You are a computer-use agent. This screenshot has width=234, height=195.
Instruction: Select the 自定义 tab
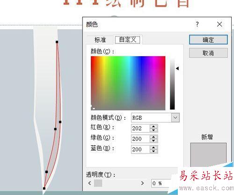point(127,40)
